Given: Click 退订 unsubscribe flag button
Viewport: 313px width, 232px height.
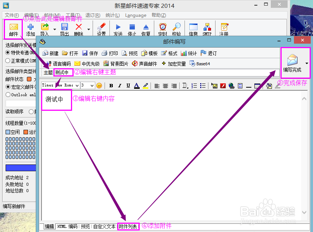Looking at the screenshot, I should tap(208, 53).
